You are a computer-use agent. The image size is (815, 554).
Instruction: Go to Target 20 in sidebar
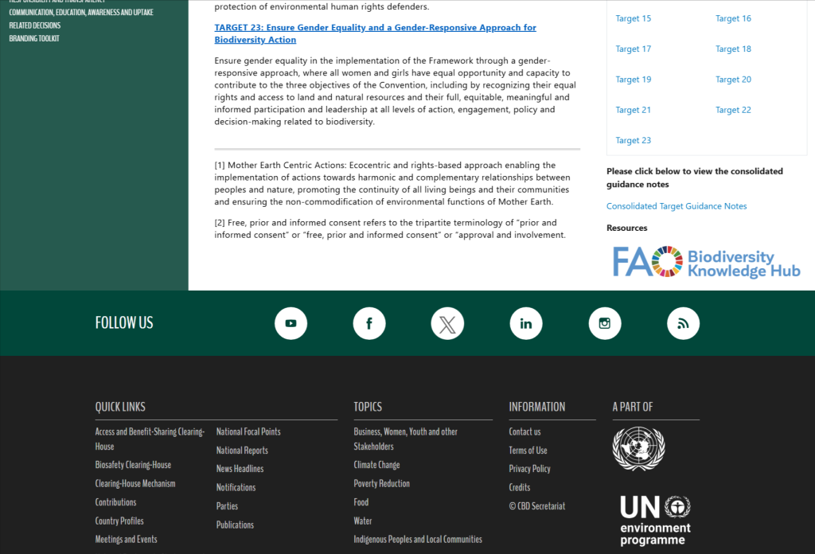(x=733, y=80)
